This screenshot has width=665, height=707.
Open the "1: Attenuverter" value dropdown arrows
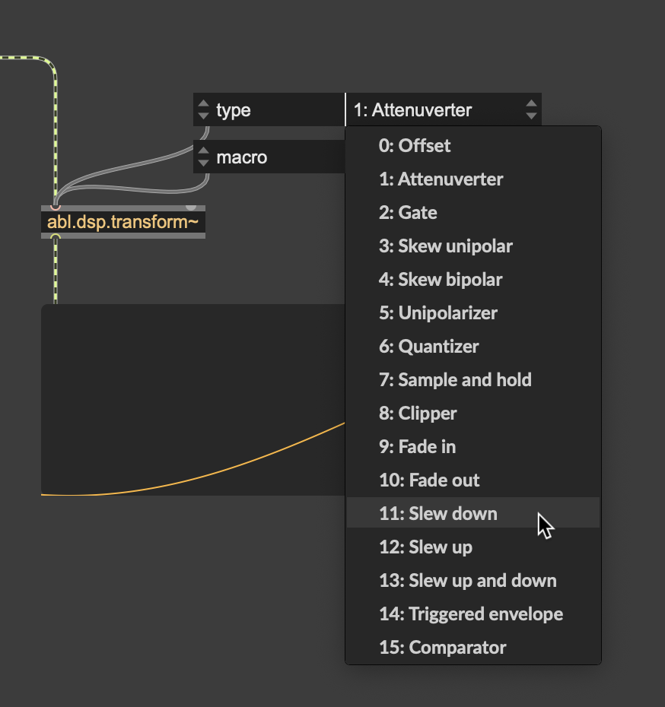pos(531,109)
